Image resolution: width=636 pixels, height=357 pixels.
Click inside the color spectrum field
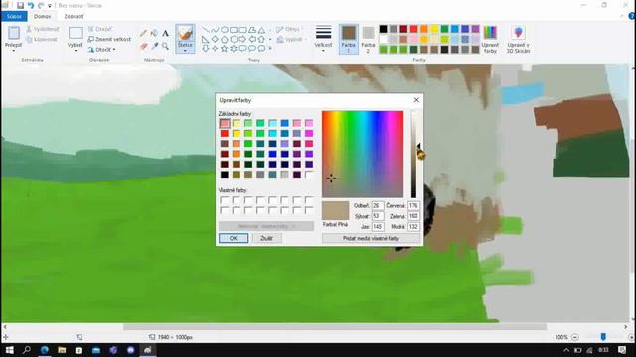(x=363, y=155)
